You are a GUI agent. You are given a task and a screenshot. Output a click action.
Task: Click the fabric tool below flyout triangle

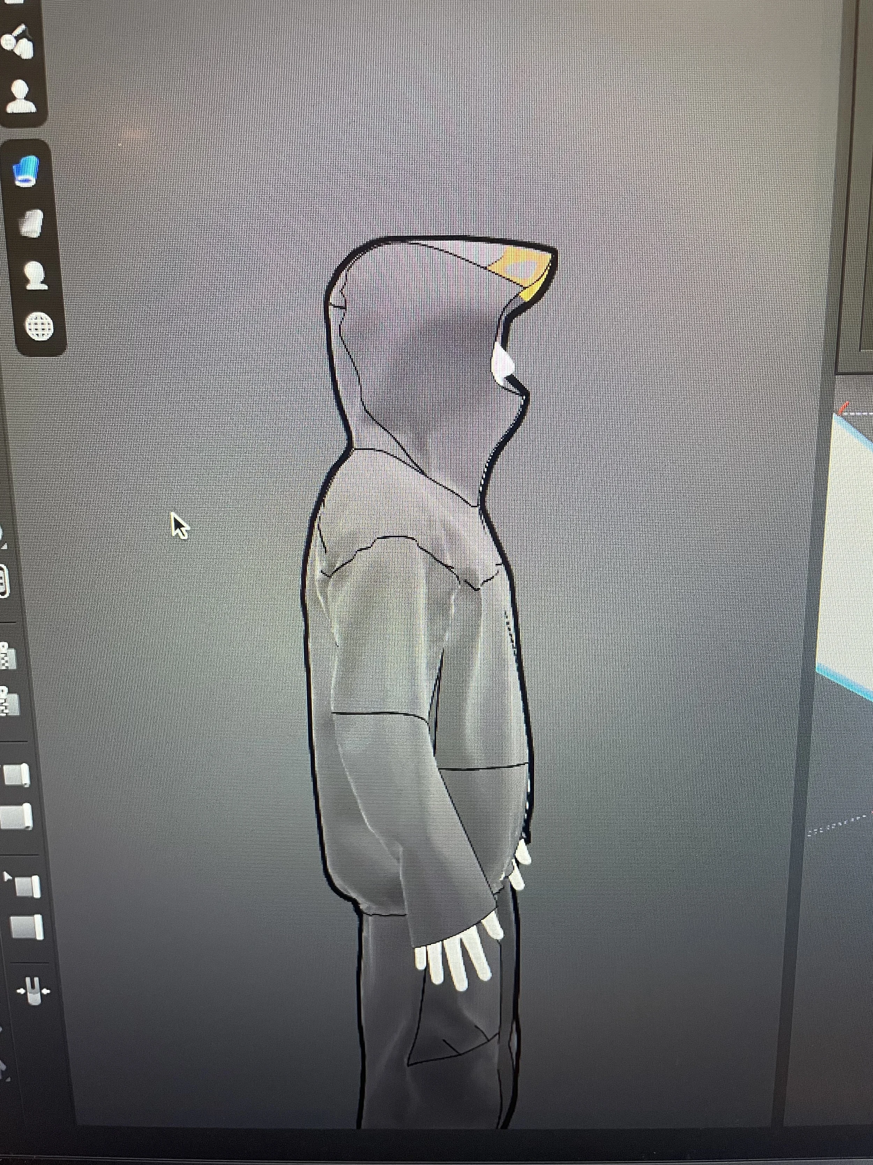tap(26, 927)
